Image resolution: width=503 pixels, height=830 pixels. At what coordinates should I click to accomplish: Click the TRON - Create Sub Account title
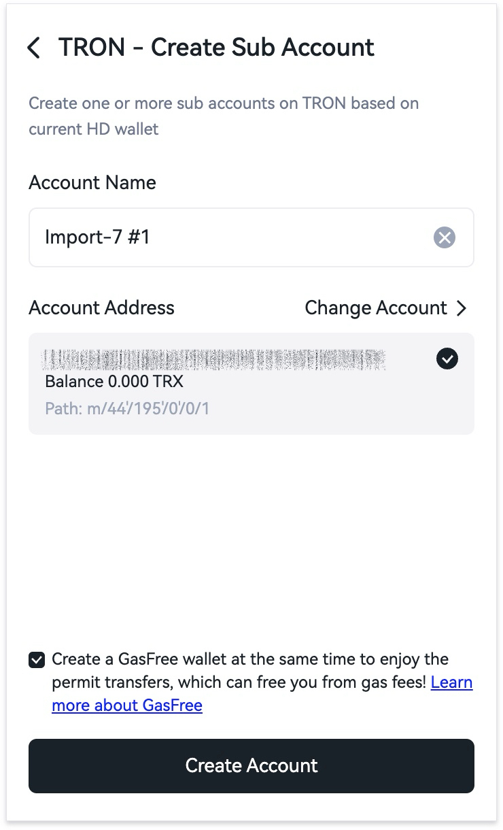(x=216, y=48)
